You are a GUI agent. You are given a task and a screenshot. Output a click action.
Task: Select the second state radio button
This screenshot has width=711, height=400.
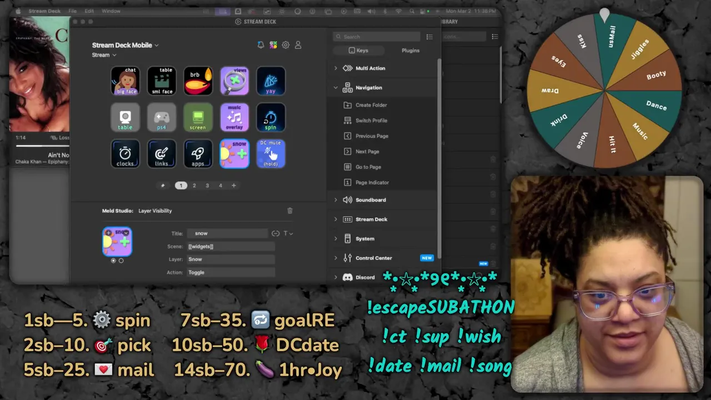click(x=121, y=261)
